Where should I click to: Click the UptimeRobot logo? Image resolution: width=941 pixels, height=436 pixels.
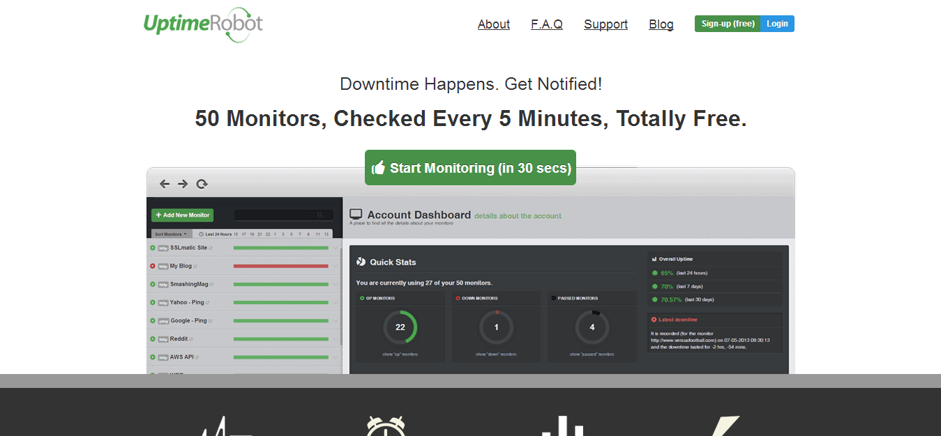point(203,24)
